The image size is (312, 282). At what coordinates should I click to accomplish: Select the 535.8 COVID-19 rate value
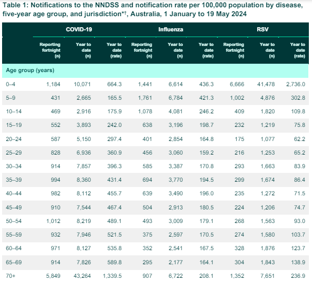(114, 248)
